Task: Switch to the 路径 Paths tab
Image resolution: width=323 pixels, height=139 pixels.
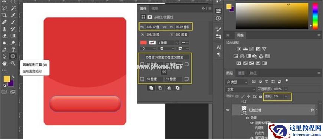Action: [x=253, y=73]
